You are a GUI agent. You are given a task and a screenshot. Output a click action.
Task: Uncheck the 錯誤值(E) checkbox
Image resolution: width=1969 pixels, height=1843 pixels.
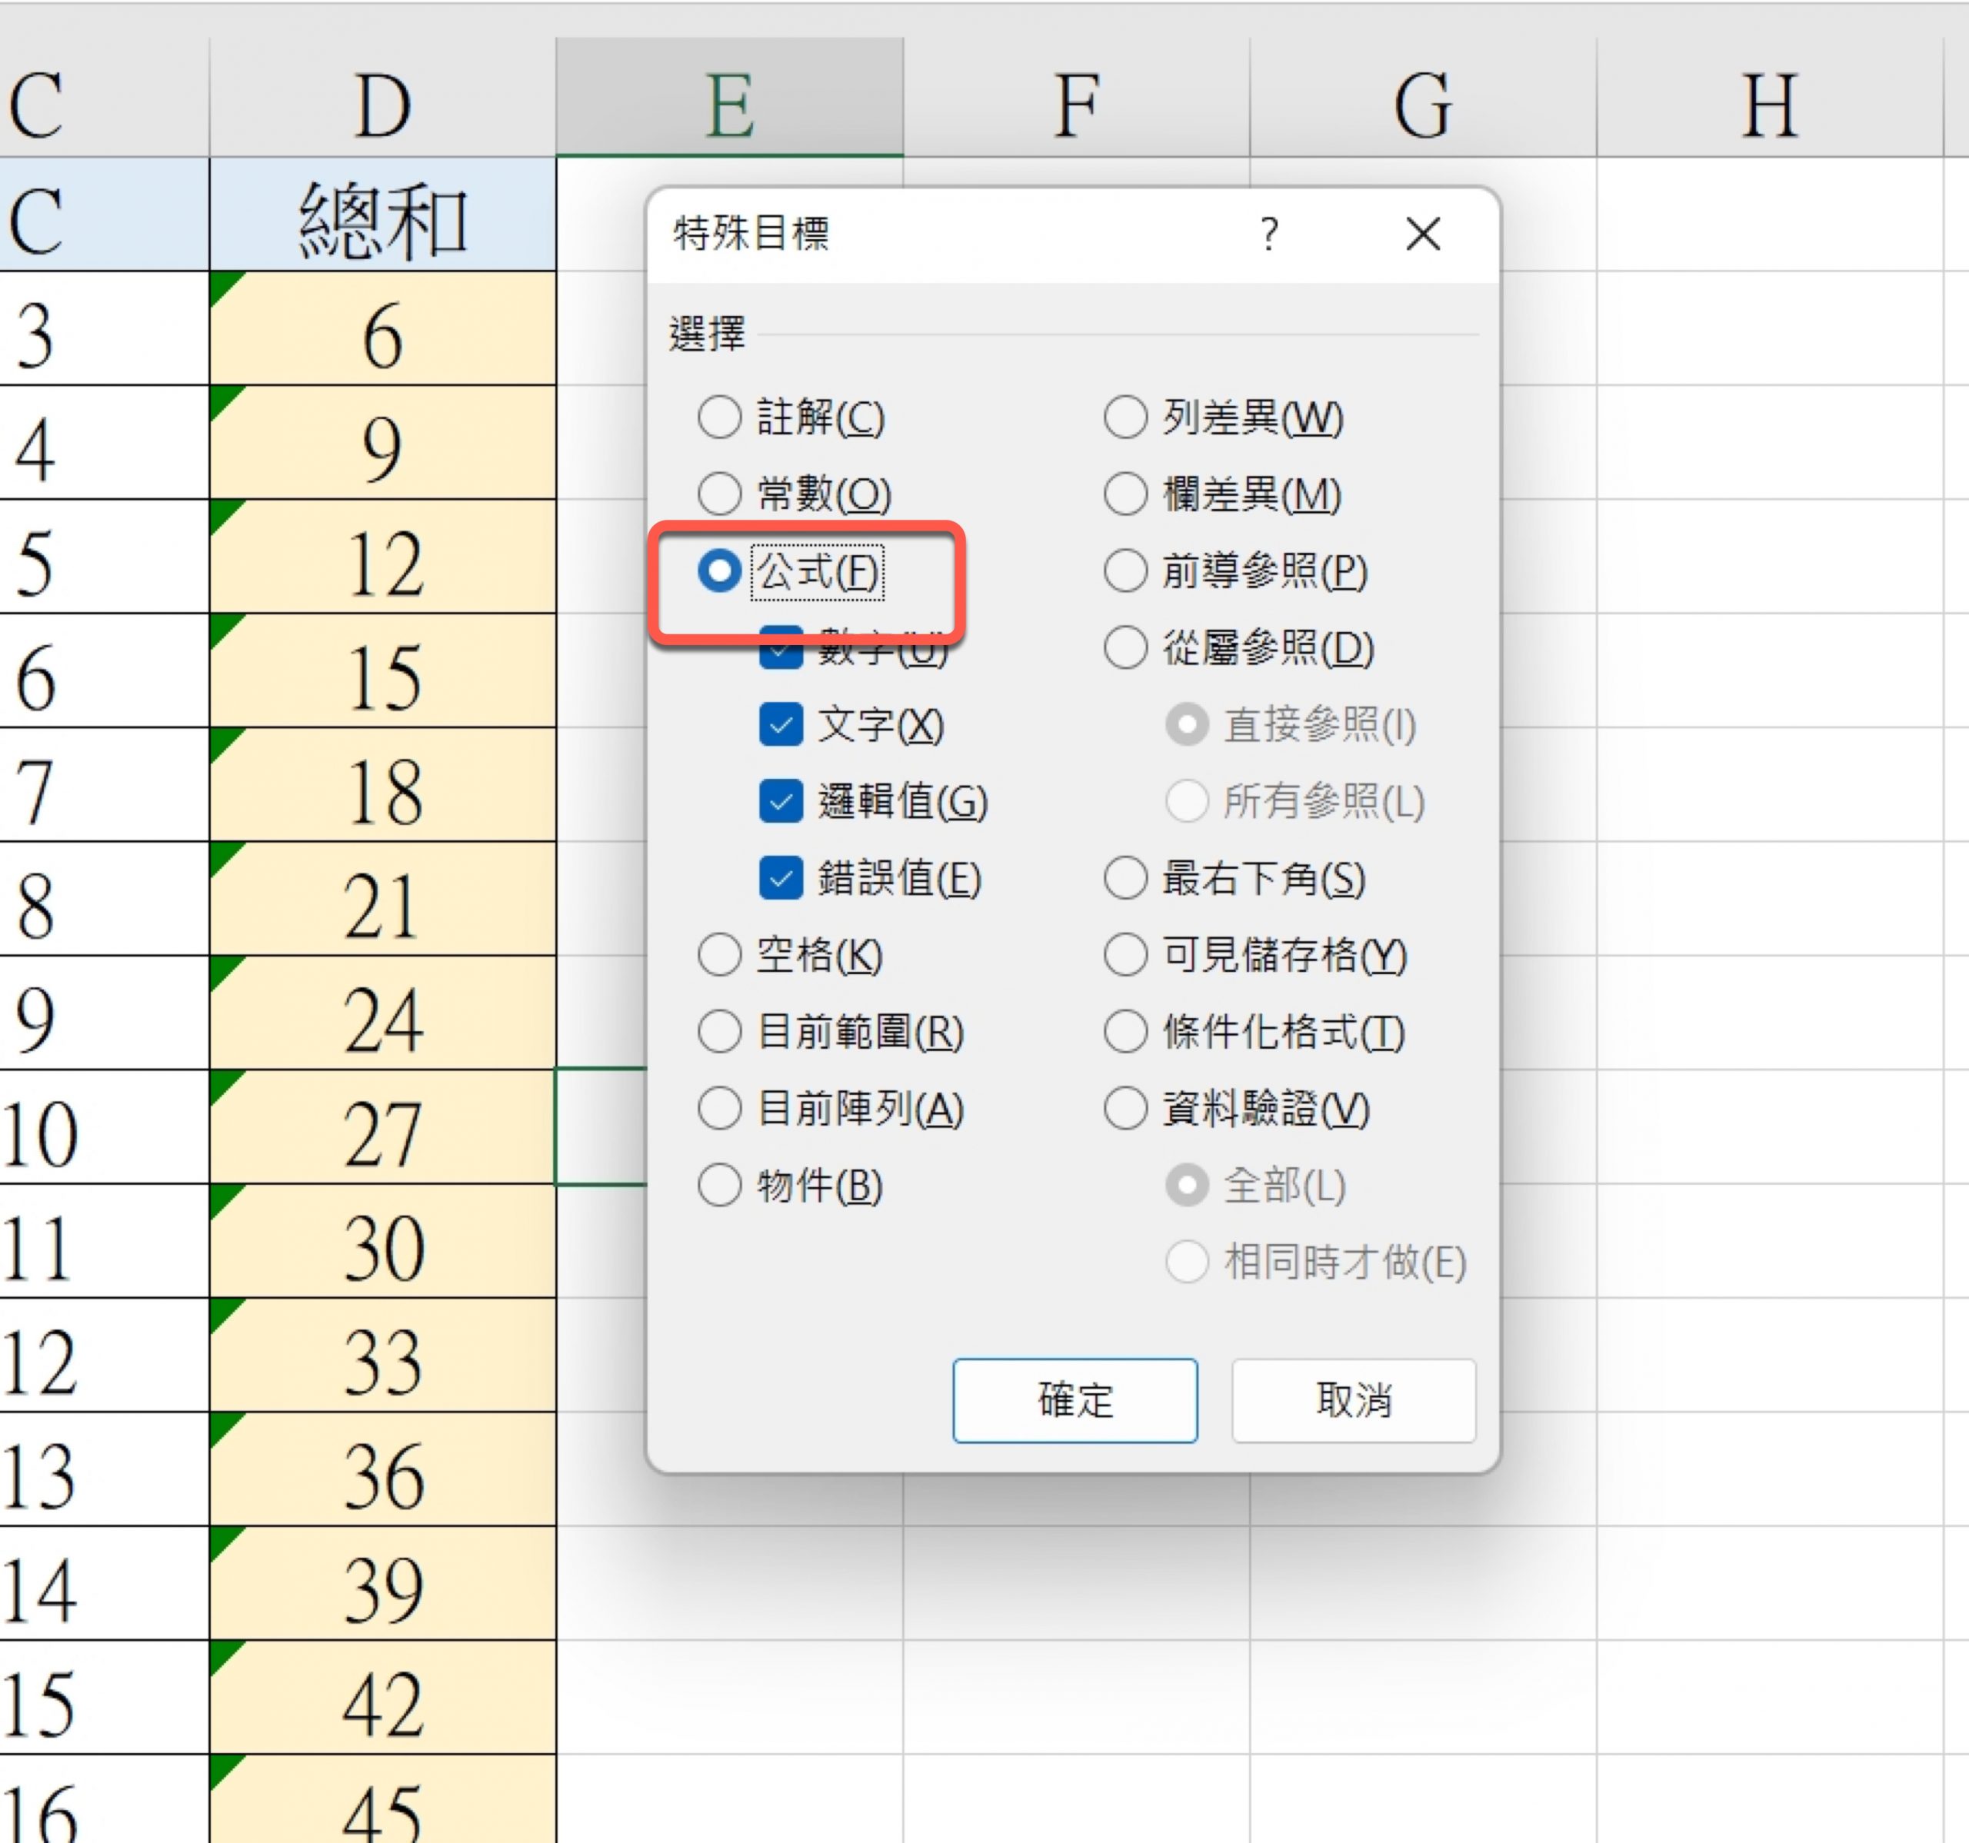[x=781, y=877]
